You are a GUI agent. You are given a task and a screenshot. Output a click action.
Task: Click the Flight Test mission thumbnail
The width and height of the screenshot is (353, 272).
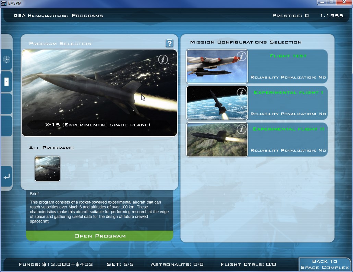click(x=217, y=66)
